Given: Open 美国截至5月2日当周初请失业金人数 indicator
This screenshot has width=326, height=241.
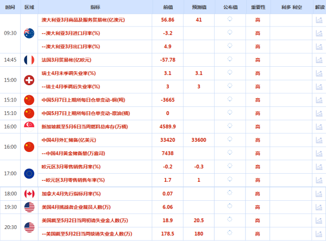Looking at the screenshot, I should (x=85, y=220).
